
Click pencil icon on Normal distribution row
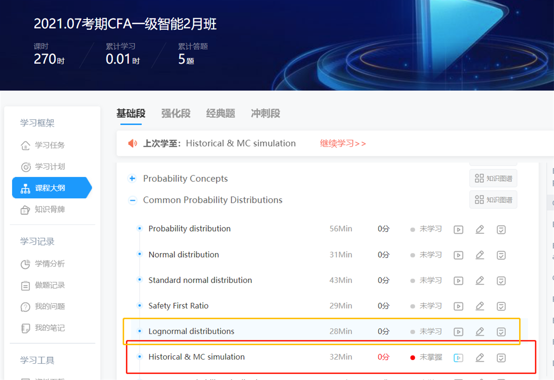(x=479, y=255)
